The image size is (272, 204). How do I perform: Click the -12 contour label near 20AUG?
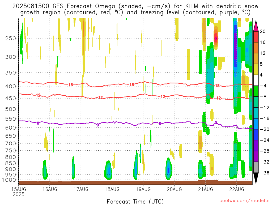pos(161,97)
